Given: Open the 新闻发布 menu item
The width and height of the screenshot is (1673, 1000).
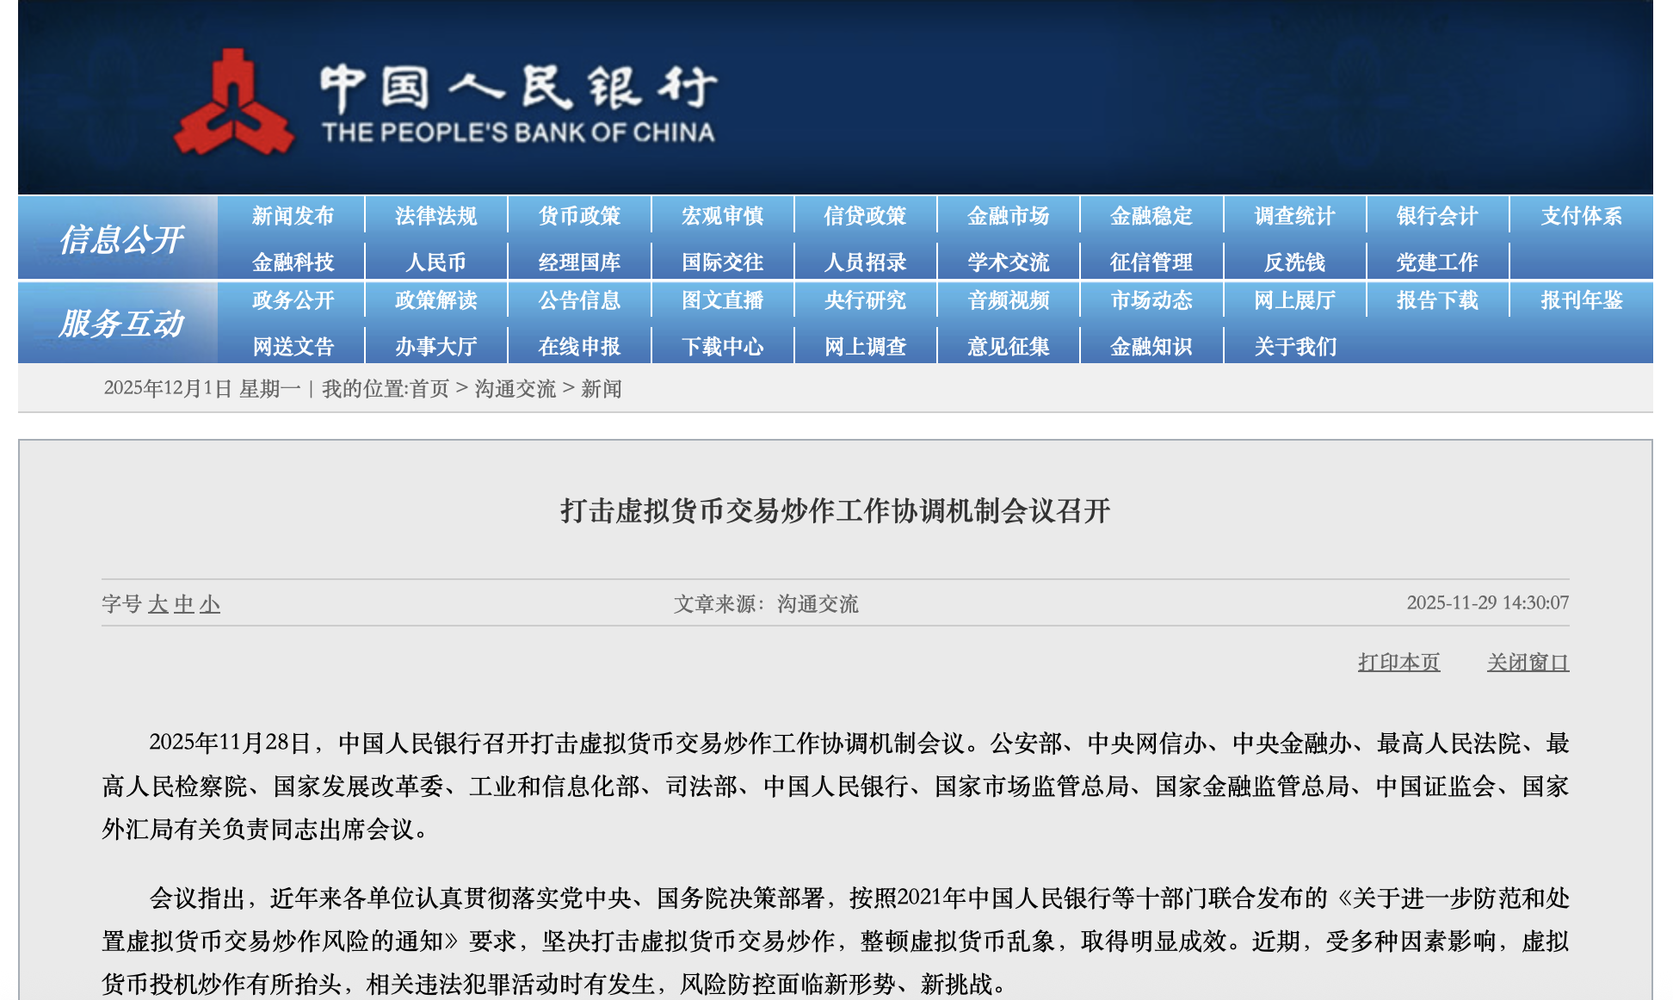Looking at the screenshot, I should pos(293,216).
